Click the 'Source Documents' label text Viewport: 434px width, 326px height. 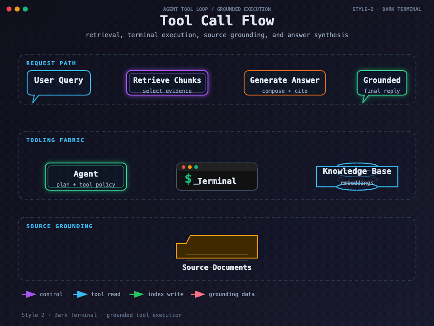tap(217, 268)
